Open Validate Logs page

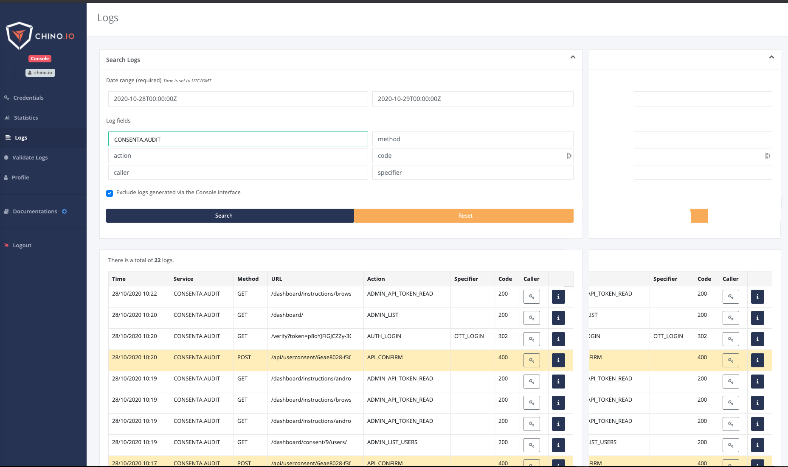point(30,157)
